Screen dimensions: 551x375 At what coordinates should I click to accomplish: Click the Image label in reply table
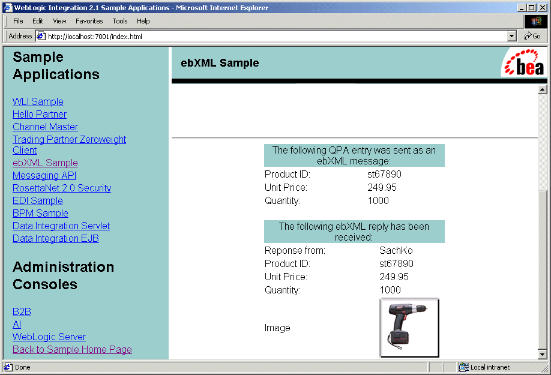click(277, 328)
